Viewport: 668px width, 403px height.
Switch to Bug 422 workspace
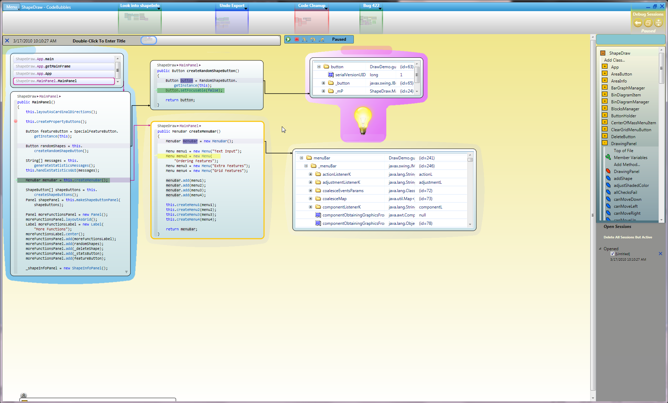(x=371, y=19)
